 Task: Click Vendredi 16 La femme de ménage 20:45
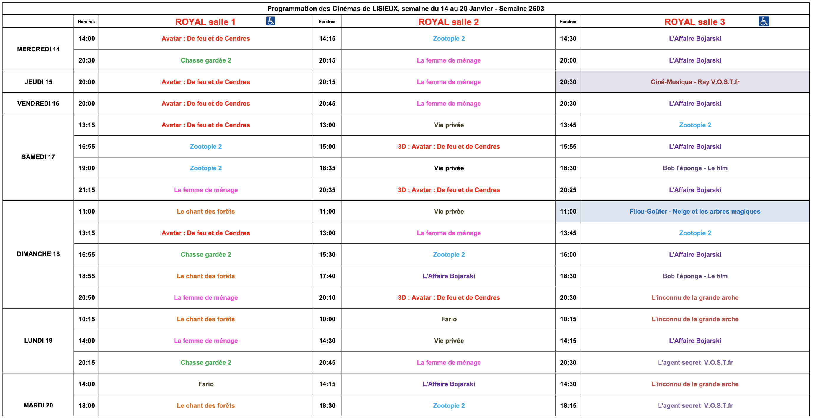448,103
